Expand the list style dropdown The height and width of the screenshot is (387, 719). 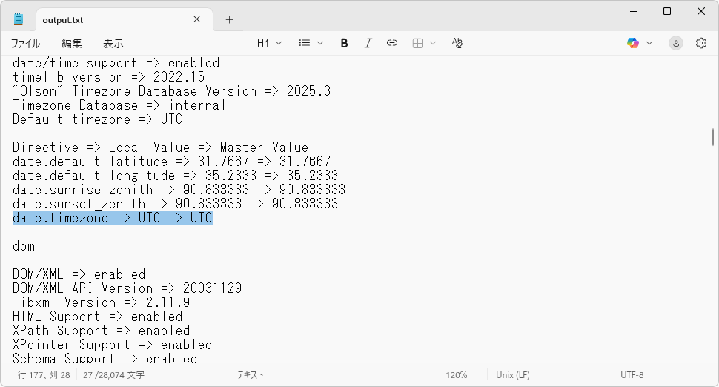point(311,43)
